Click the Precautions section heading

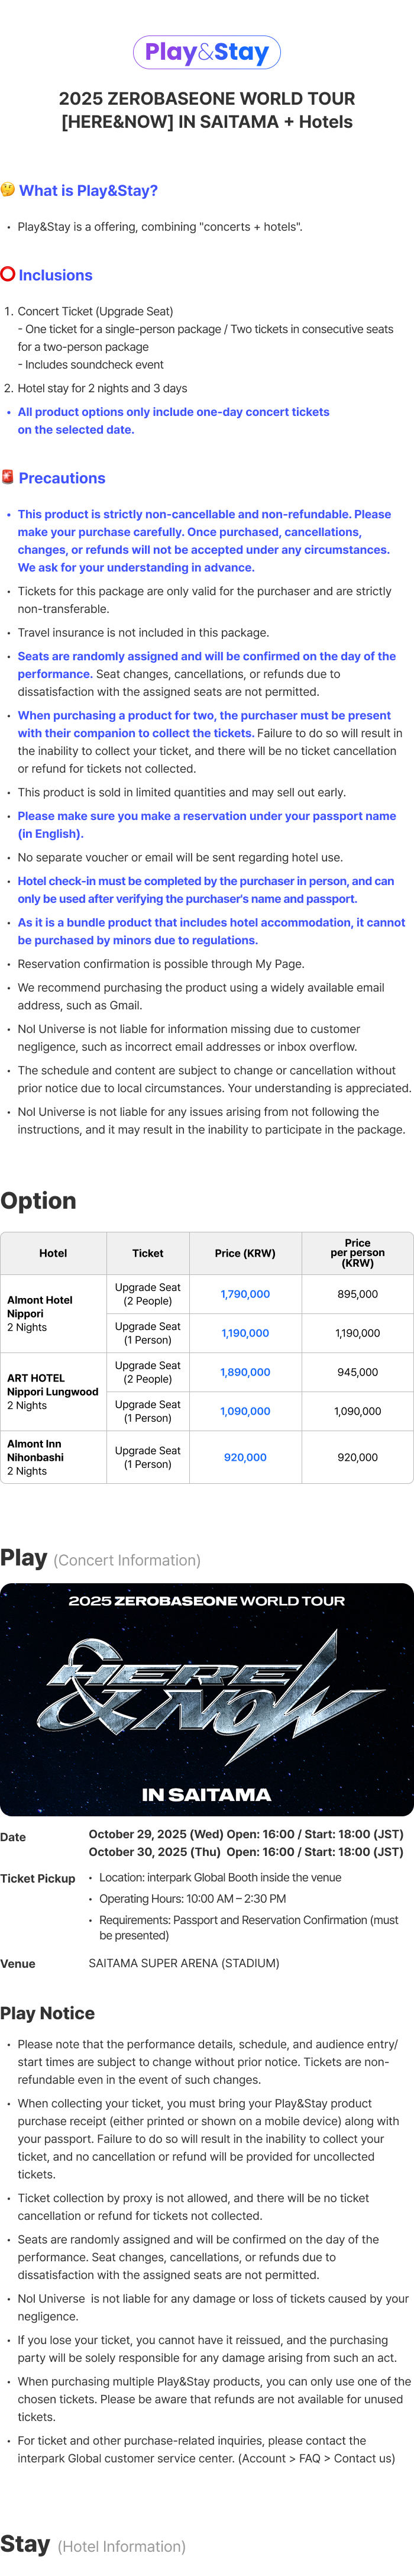click(62, 478)
